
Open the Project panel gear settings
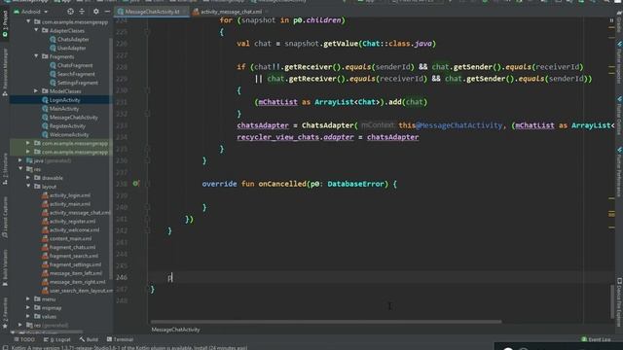[95, 12]
